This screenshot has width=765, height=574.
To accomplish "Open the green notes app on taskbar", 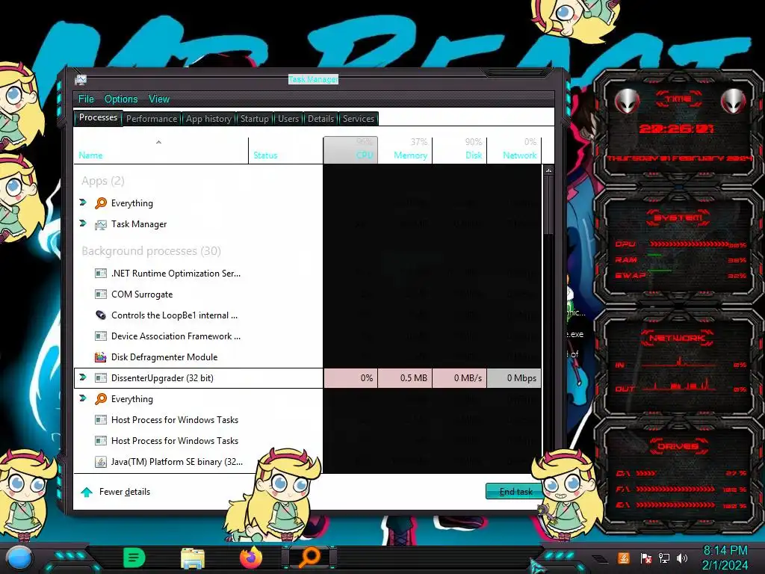I will point(134,558).
